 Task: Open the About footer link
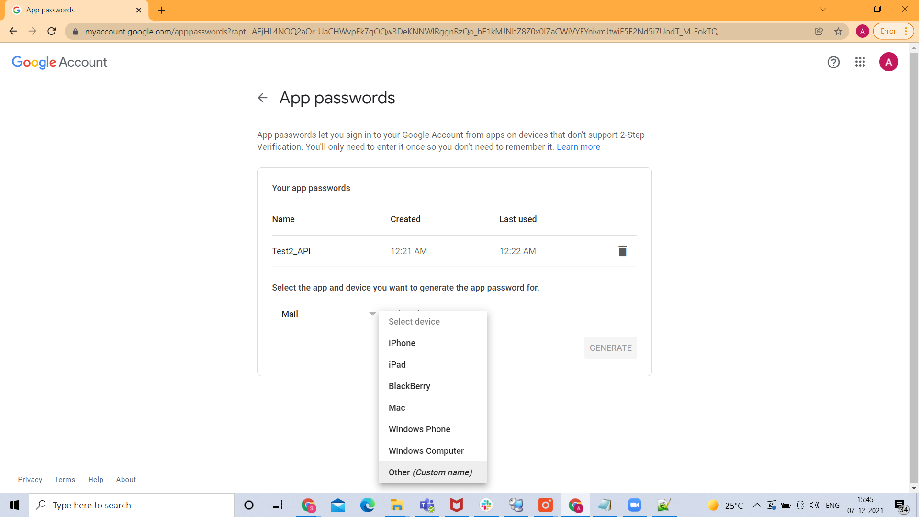(126, 480)
